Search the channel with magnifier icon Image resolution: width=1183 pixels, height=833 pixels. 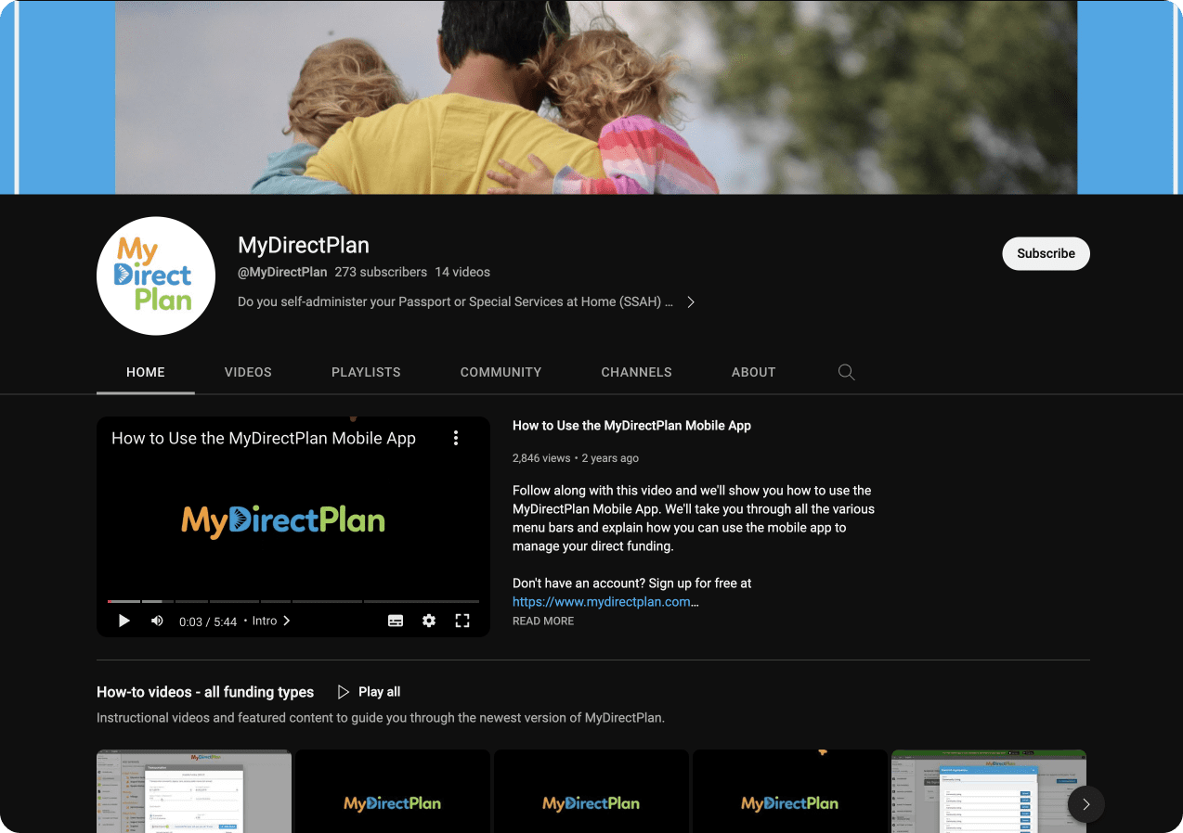[x=846, y=372]
